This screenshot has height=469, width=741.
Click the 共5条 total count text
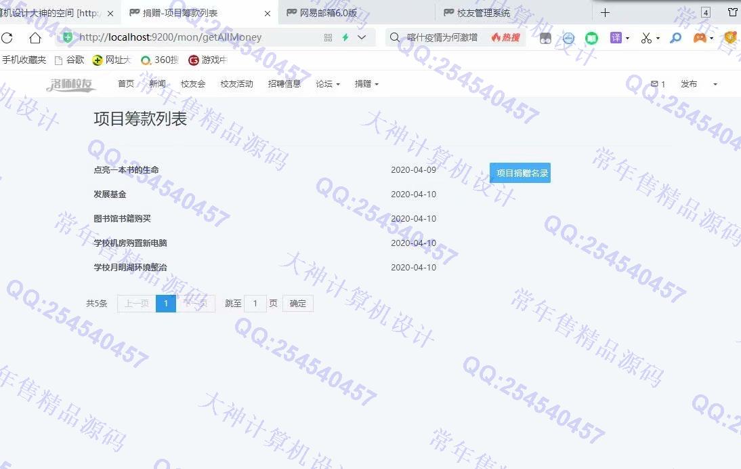[x=97, y=304]
